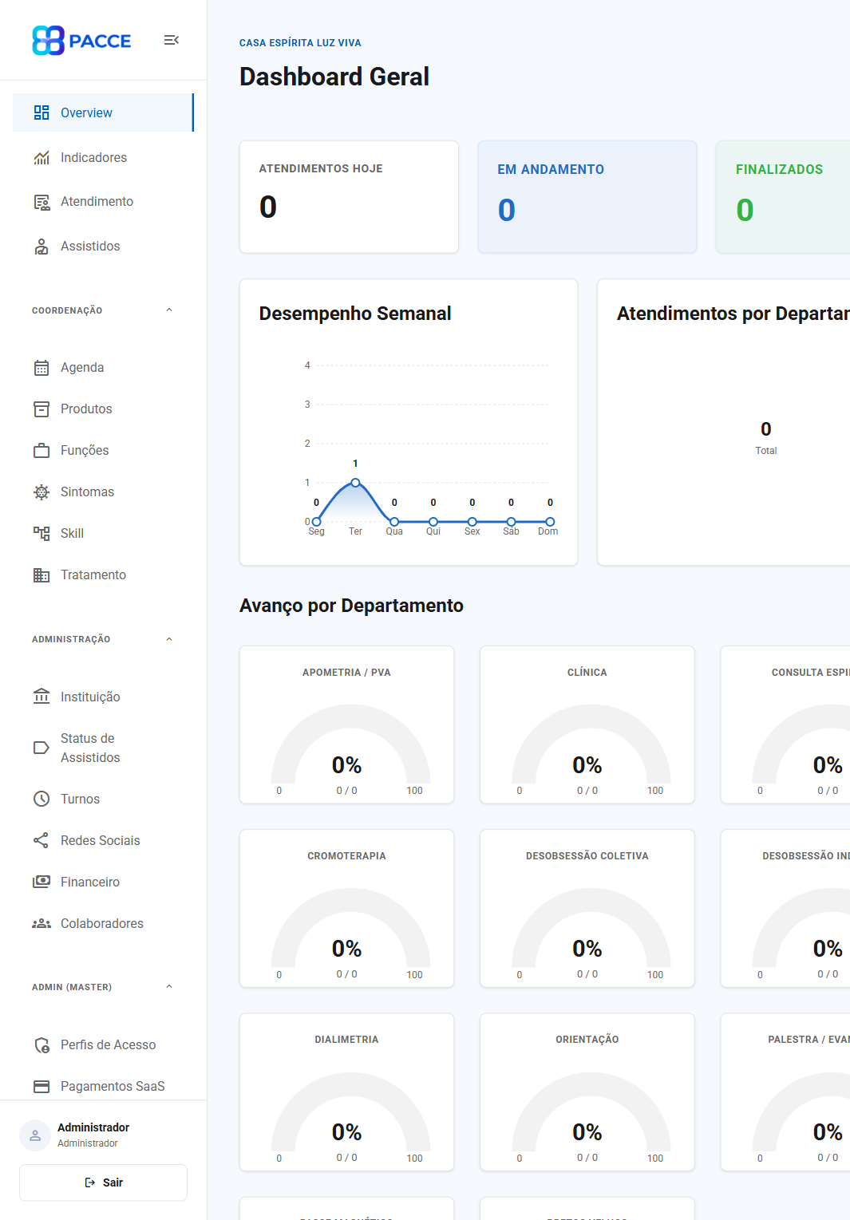
Task: Click the Dialimetria department card
Action: [346, 1092]
